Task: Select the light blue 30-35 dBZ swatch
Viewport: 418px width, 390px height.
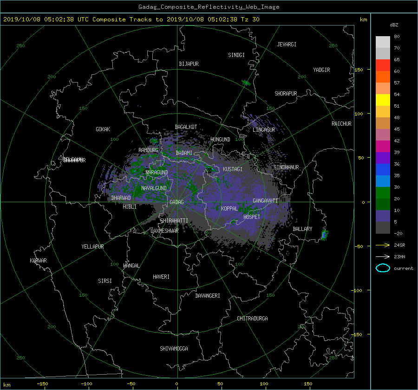Action: (383, 181)
